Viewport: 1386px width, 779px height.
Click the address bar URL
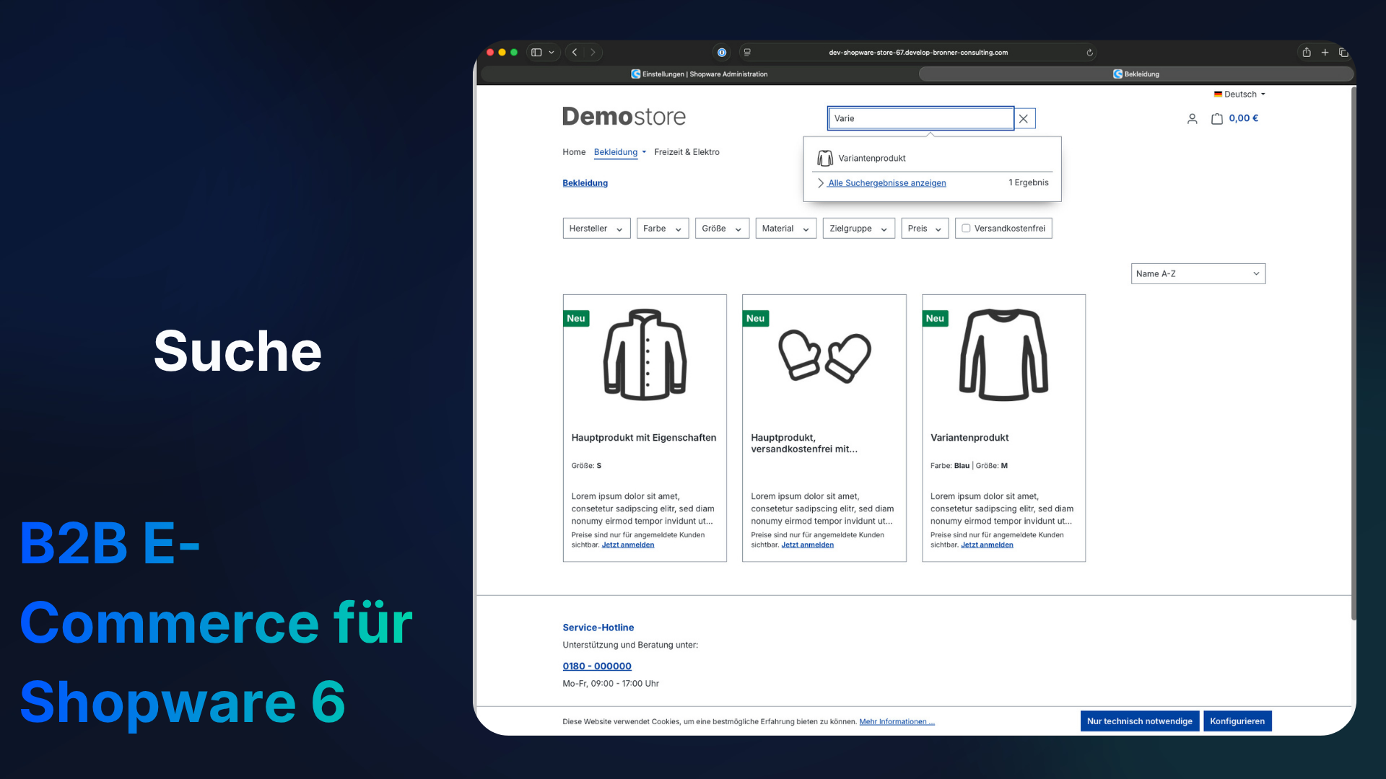tap(918, 53)
